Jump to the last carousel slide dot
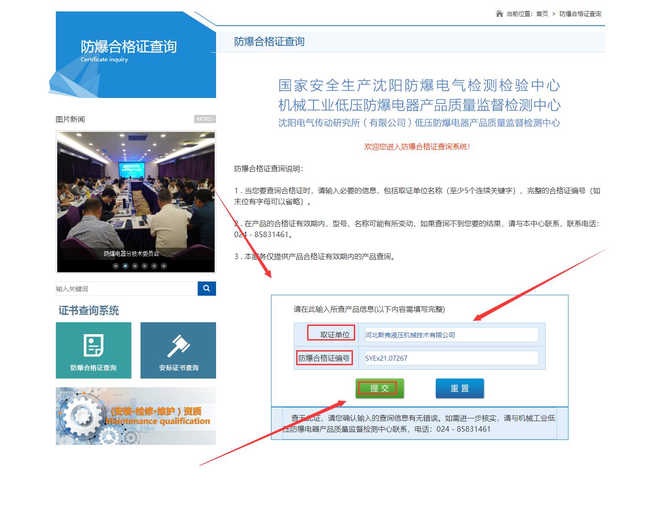 [164, 266]
